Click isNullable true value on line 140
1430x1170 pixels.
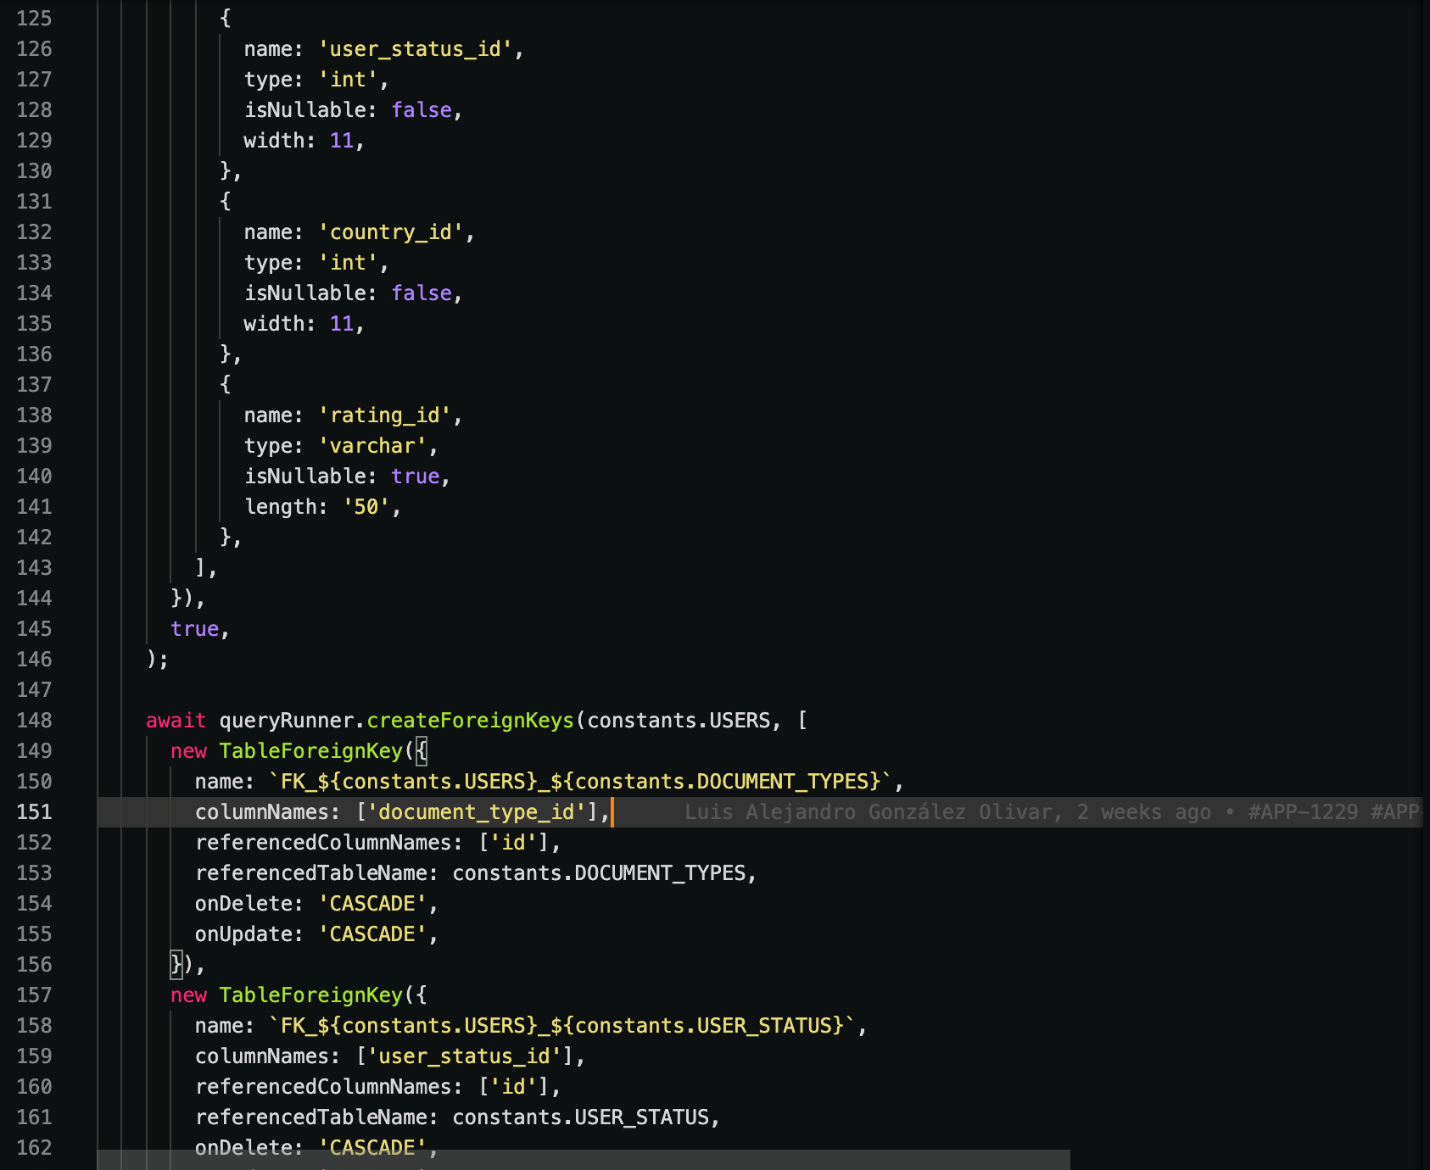416,476
